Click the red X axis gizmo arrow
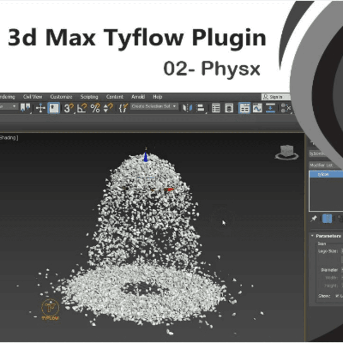 pyautogui.click(x=169, y=189)
